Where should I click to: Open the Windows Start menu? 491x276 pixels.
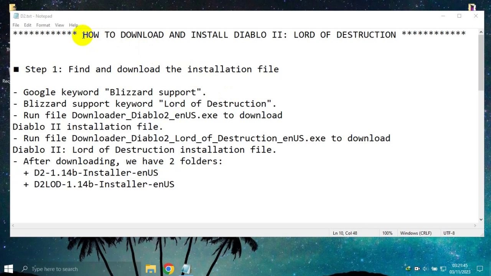click(8, 269)
